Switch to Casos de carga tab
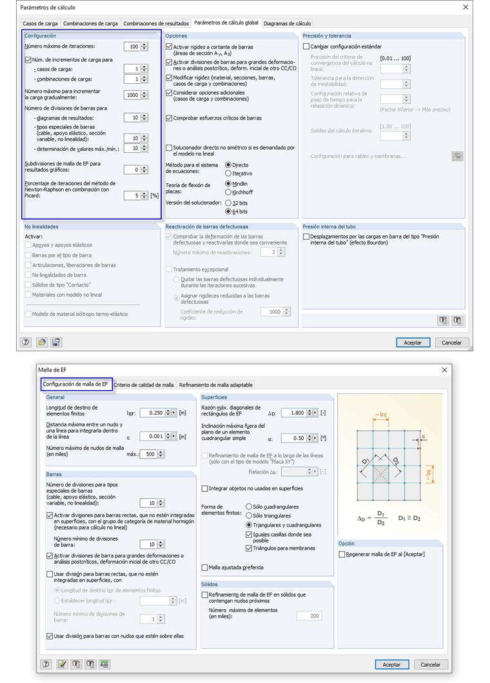Screen dimensions: 490x683 [40, 23]
